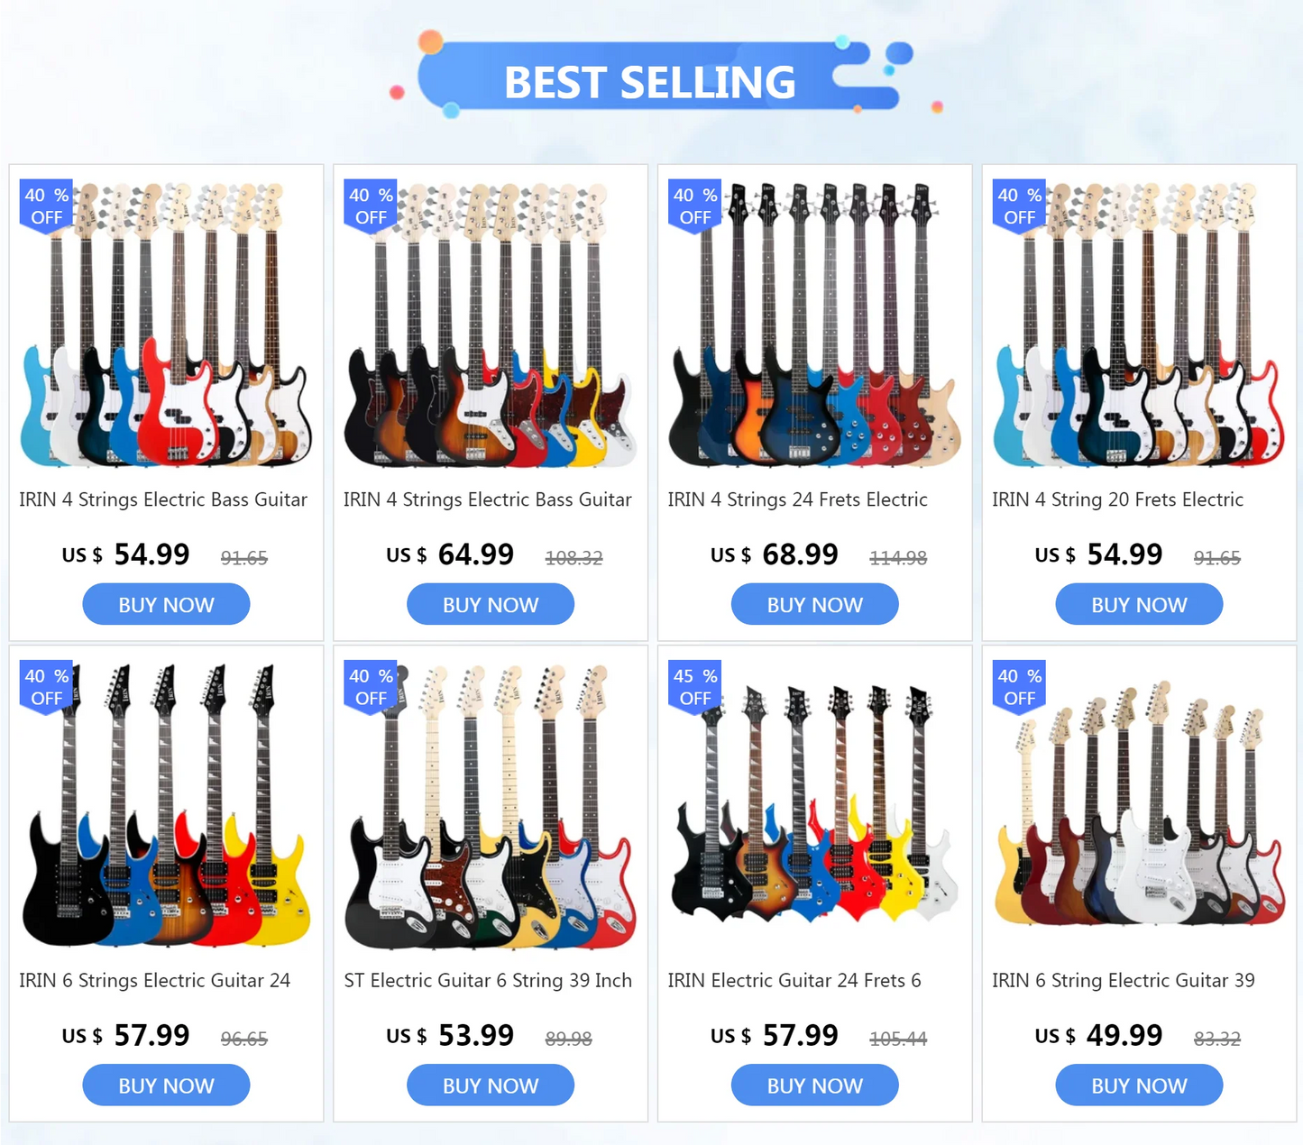
Task: Click the crossed-out 108.32 original price
Action: [x=574, y=558]
